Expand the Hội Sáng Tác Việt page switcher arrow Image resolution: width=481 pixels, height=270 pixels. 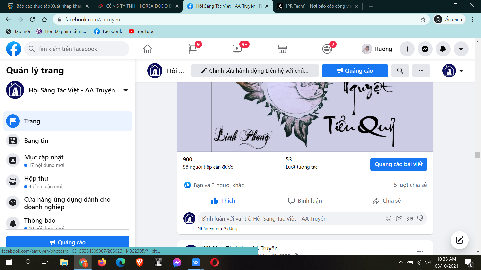[x=126, y=90]
